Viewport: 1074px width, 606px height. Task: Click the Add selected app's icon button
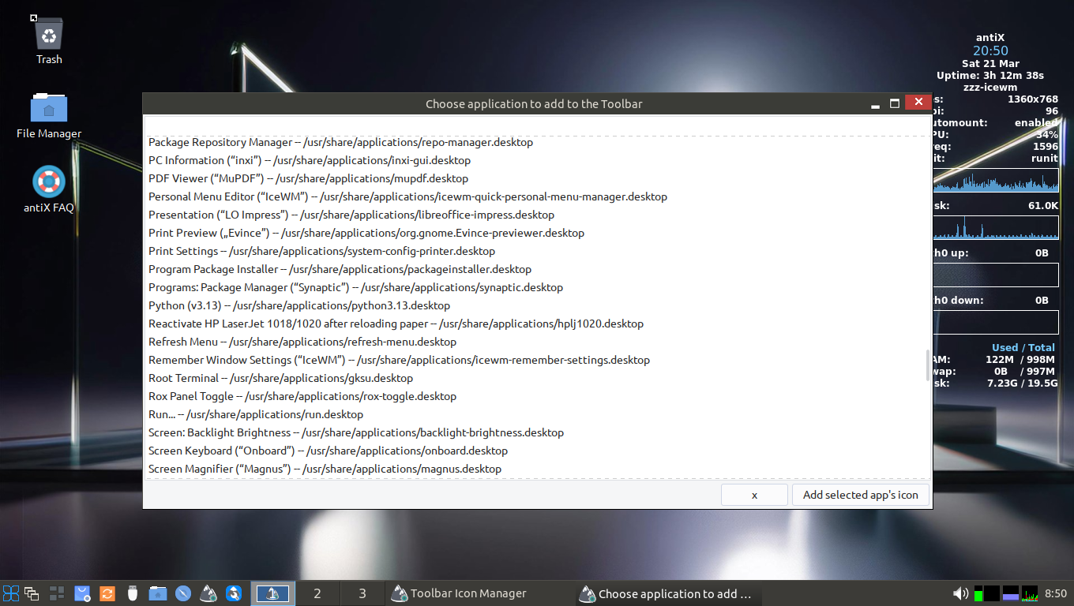[861, 495]
